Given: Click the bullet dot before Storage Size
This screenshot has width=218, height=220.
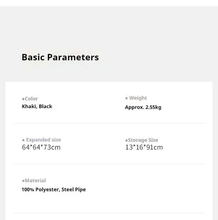Looking at the screenshot, I should click(x=126, y=140).
